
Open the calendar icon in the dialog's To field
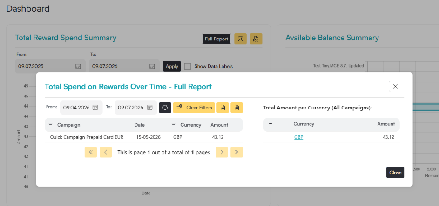point(150,108)
